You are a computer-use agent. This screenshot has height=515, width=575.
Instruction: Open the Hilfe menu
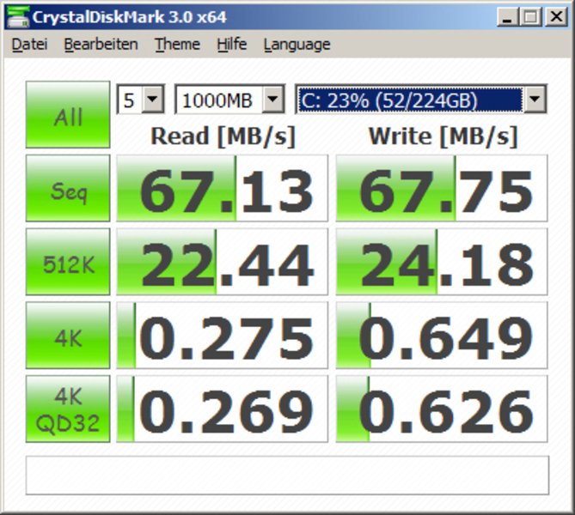coord(231,45)
